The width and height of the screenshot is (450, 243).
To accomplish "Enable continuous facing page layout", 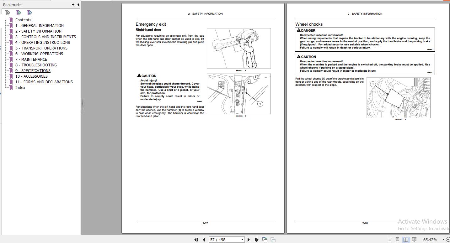I will 414,240.
